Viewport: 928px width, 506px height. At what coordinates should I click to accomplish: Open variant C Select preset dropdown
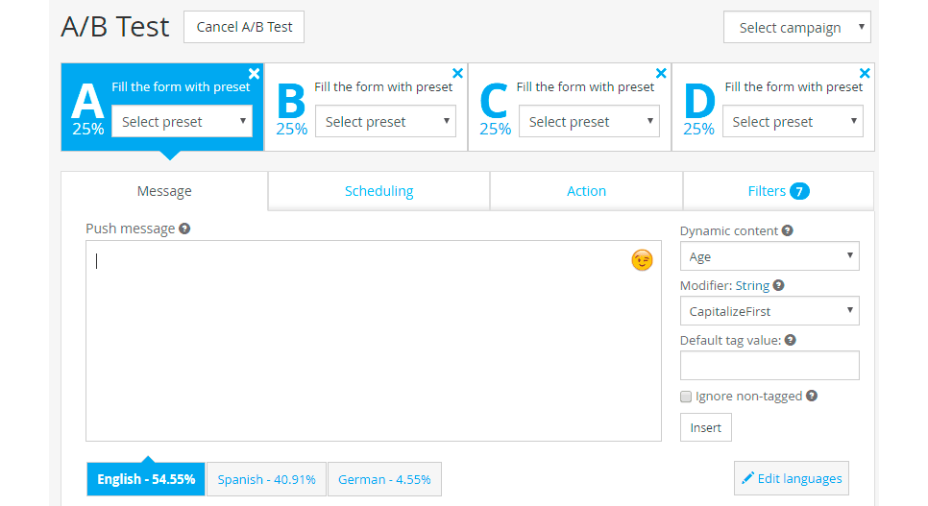[x=590, y=121]
